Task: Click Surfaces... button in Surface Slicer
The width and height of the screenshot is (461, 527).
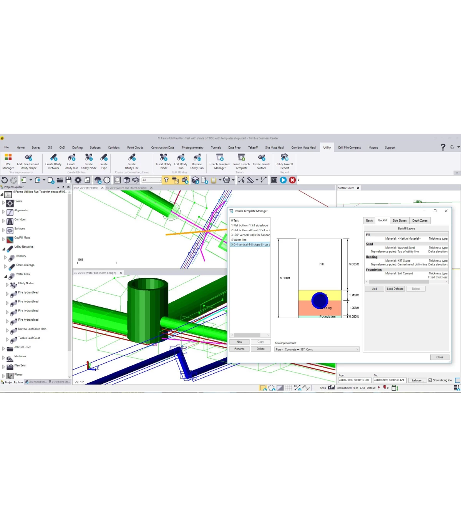Action: click(417, 380)
